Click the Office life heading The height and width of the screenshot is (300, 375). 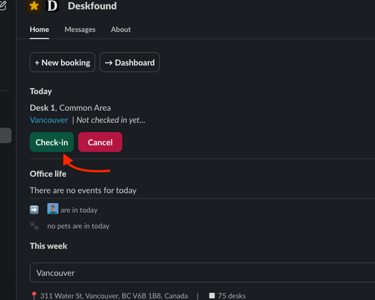point(48,174)
